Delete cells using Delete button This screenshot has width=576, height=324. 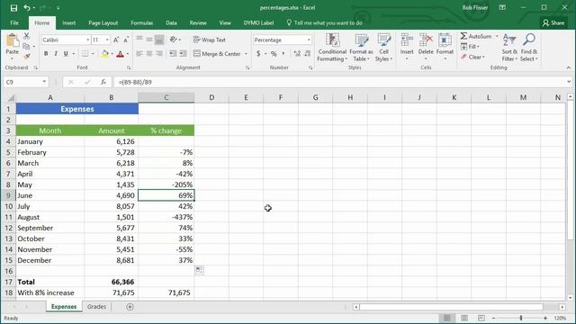426,48
